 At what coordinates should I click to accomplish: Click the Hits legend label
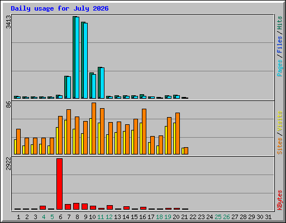[x=280, y=23]
